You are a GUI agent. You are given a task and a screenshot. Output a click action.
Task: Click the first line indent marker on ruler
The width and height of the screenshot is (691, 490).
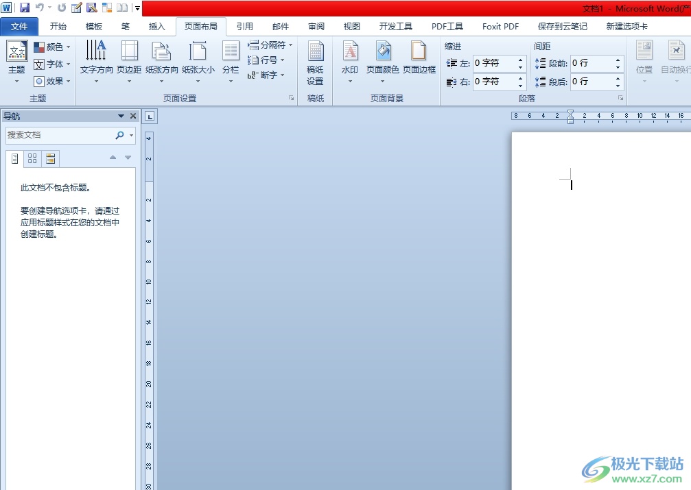[571, 112]
